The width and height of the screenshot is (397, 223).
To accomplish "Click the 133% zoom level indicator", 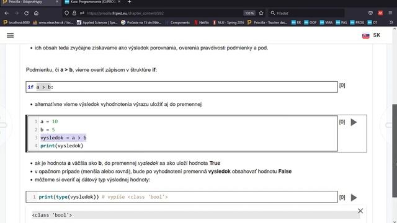I will click(249, 13).
